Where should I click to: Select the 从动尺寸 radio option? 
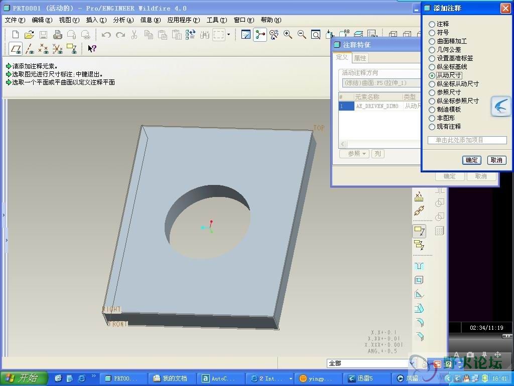point(432,75)
